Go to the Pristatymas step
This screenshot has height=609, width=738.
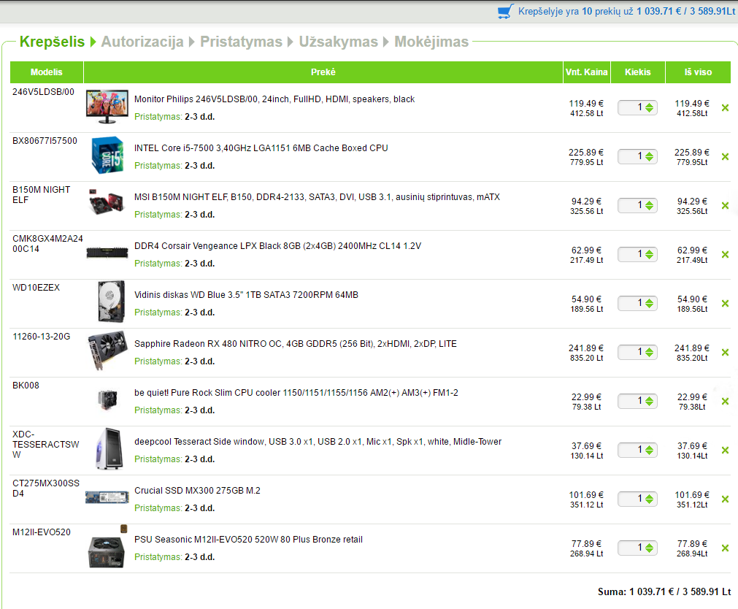pos(241,42)
